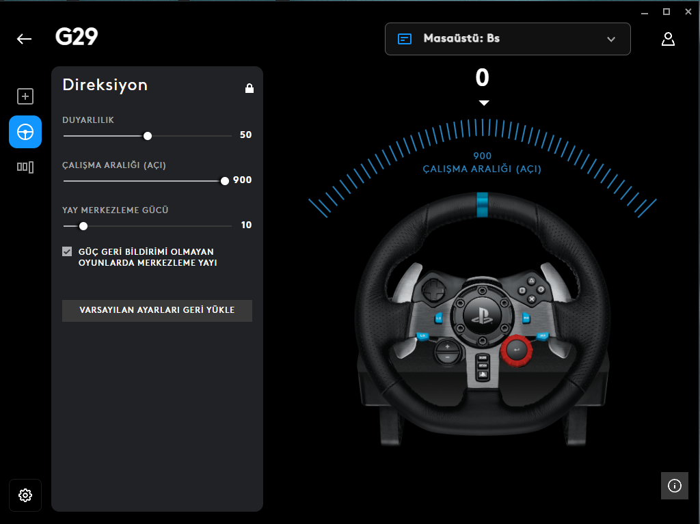
Task: Click the PlayStation button on wheel
Action: tap(482, 315)
